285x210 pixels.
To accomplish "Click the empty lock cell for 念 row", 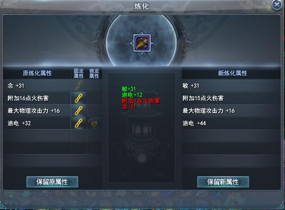I will [x=94, y=86].
